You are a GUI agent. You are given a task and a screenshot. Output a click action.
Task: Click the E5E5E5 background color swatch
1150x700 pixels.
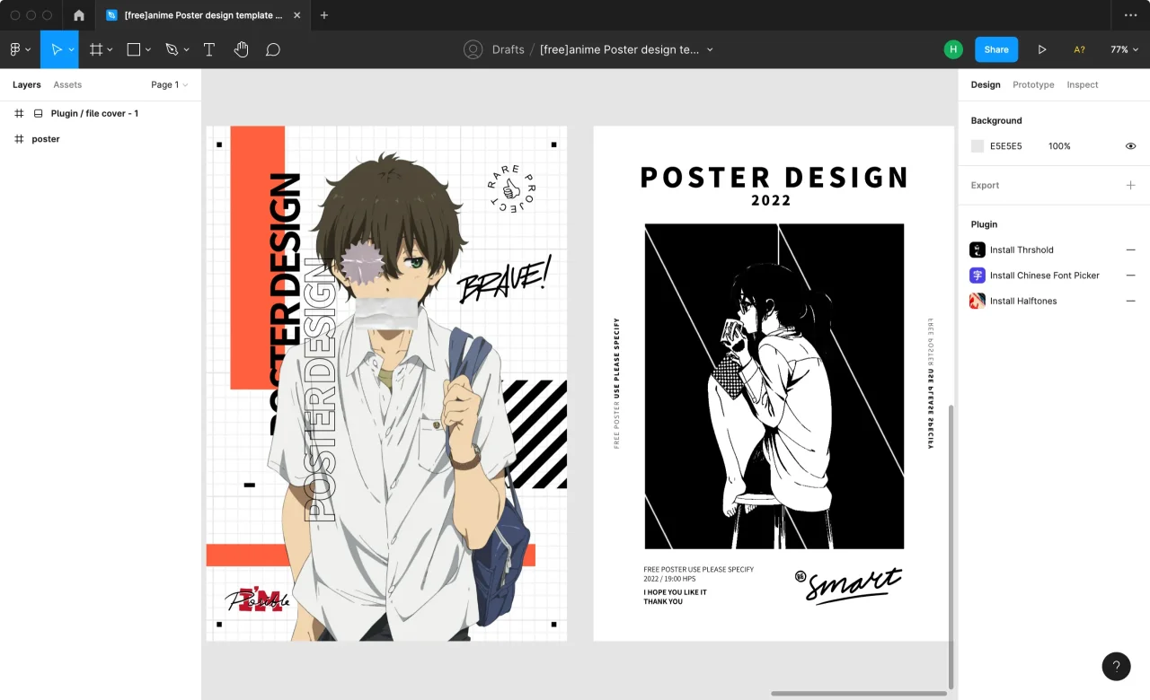[977, 146]
